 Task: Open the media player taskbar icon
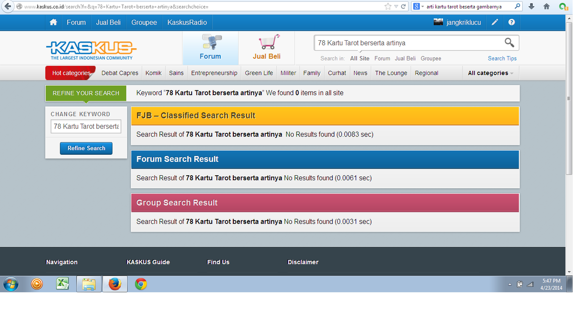click(37, 284)
